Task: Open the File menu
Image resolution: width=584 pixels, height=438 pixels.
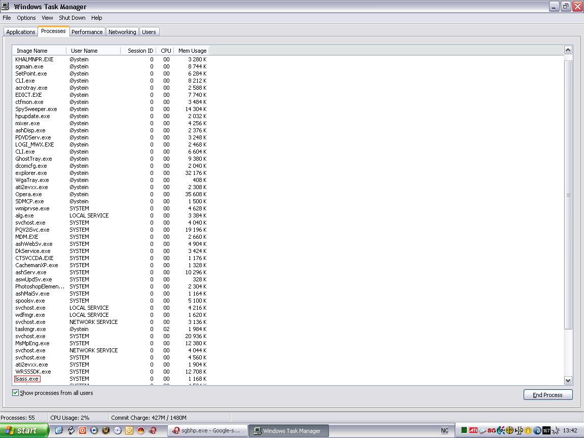Action: 7,18
